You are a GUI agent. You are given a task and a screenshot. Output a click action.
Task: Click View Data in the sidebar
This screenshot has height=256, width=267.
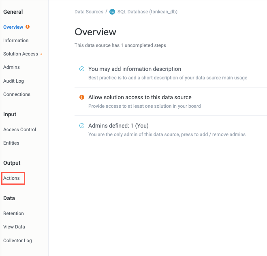(14, 227)
